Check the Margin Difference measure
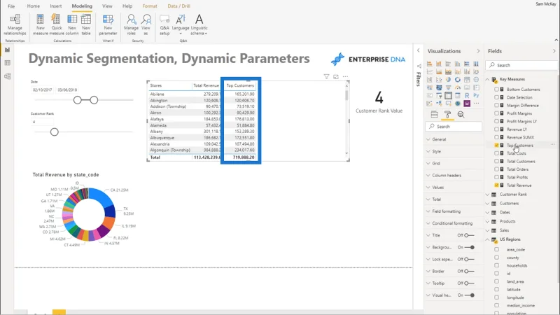Screen dimensions: 560x315 tap(496, 106)
